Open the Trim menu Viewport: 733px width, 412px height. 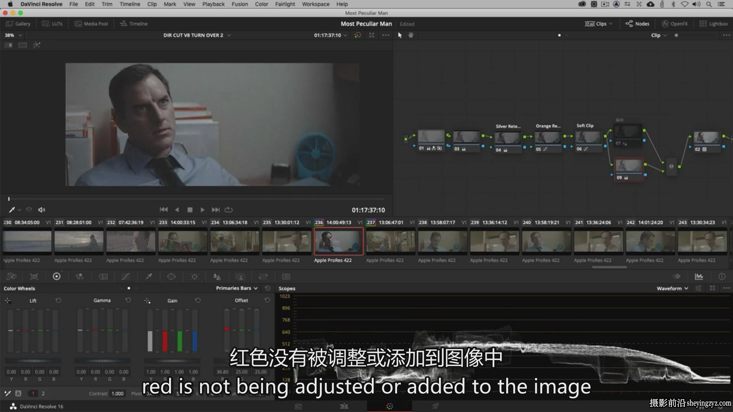tap(107, 4)
